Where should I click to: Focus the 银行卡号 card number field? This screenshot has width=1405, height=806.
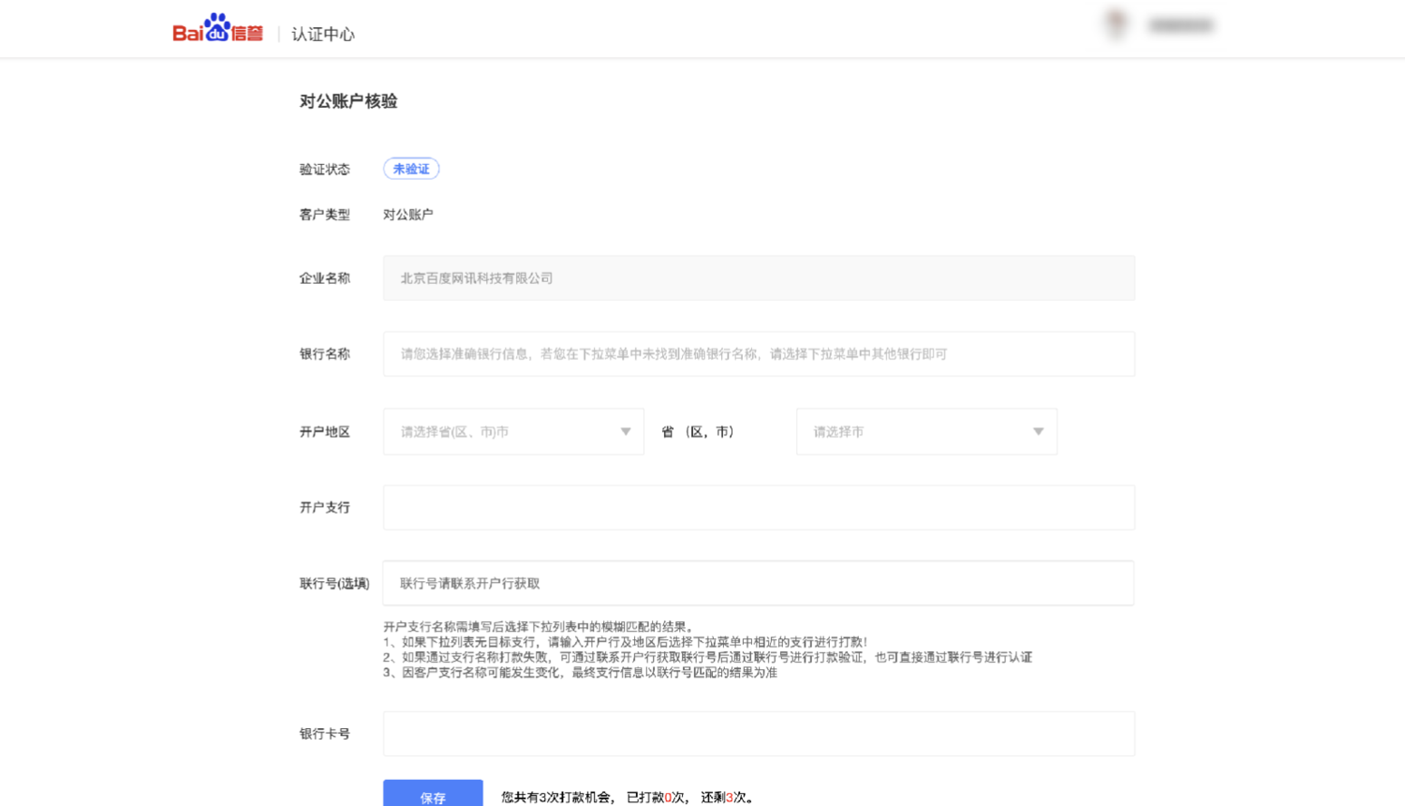pos(759,734)
